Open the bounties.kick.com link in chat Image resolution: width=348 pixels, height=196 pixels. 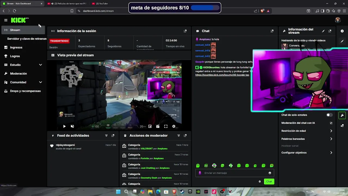(x=222, y=75)
